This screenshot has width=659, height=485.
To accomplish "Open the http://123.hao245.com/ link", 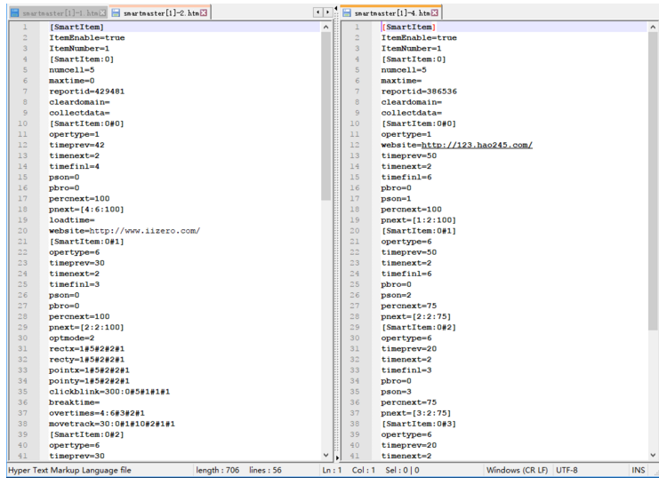I will click(477, 145).
